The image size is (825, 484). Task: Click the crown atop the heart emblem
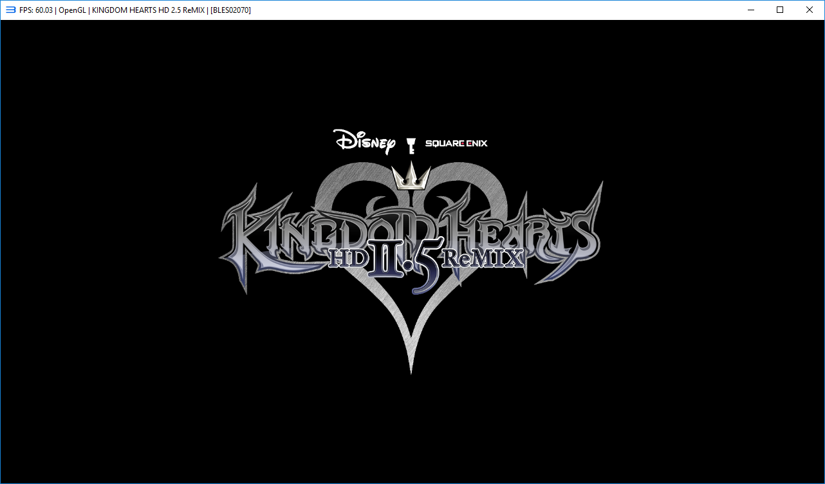click(411, 176)
